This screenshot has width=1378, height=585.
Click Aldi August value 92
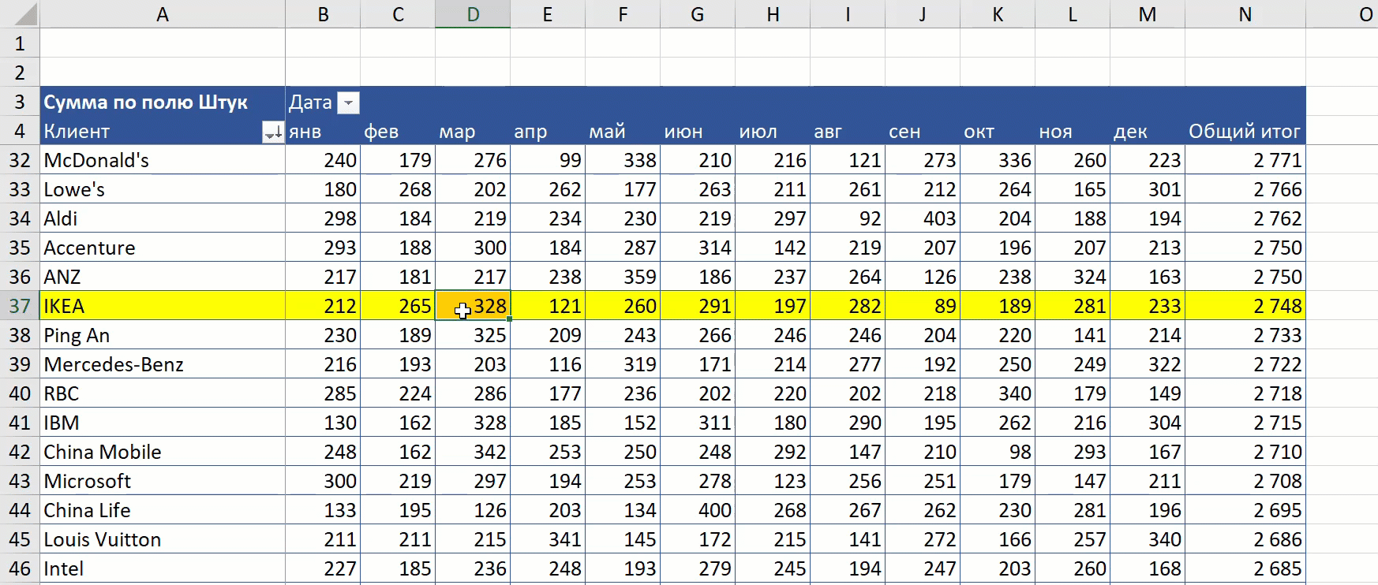[x=848, y=218]
